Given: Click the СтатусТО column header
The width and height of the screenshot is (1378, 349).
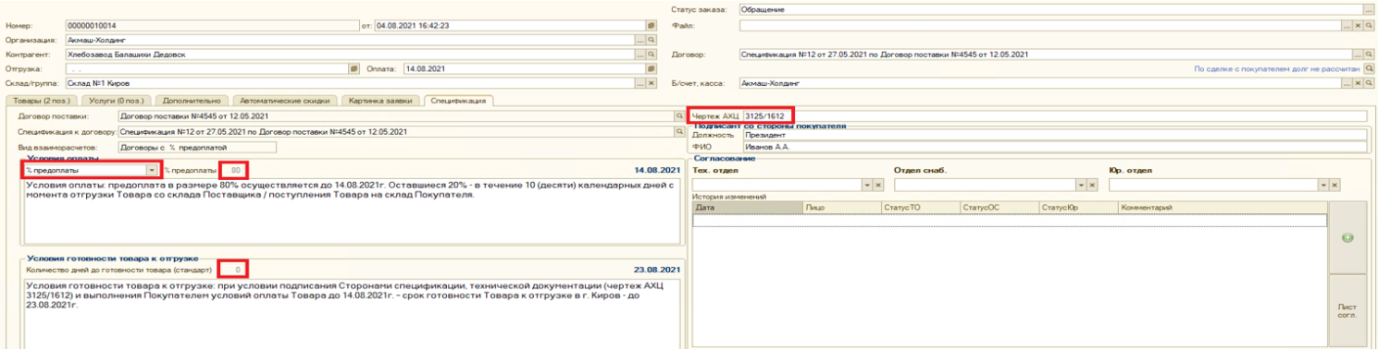Looking at the screenshot, I should point(921,209).
